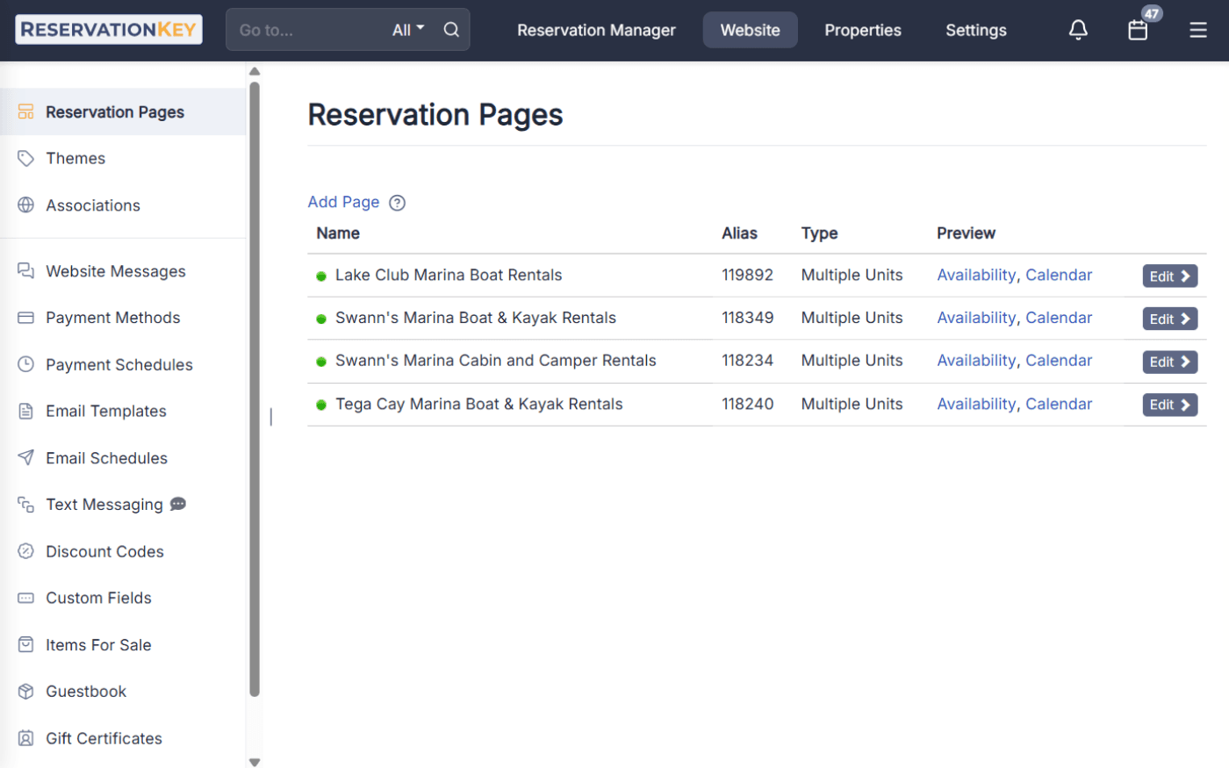Click green status dot for Lake Club Marina

(321, 276)
